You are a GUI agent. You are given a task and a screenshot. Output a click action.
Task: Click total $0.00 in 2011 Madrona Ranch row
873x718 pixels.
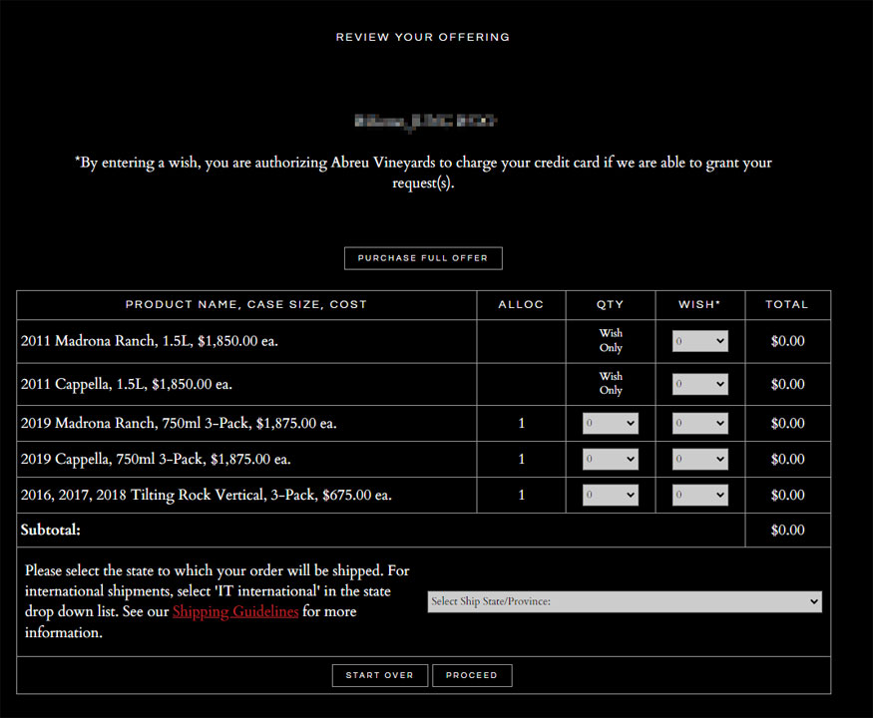(x=787, y=341)
